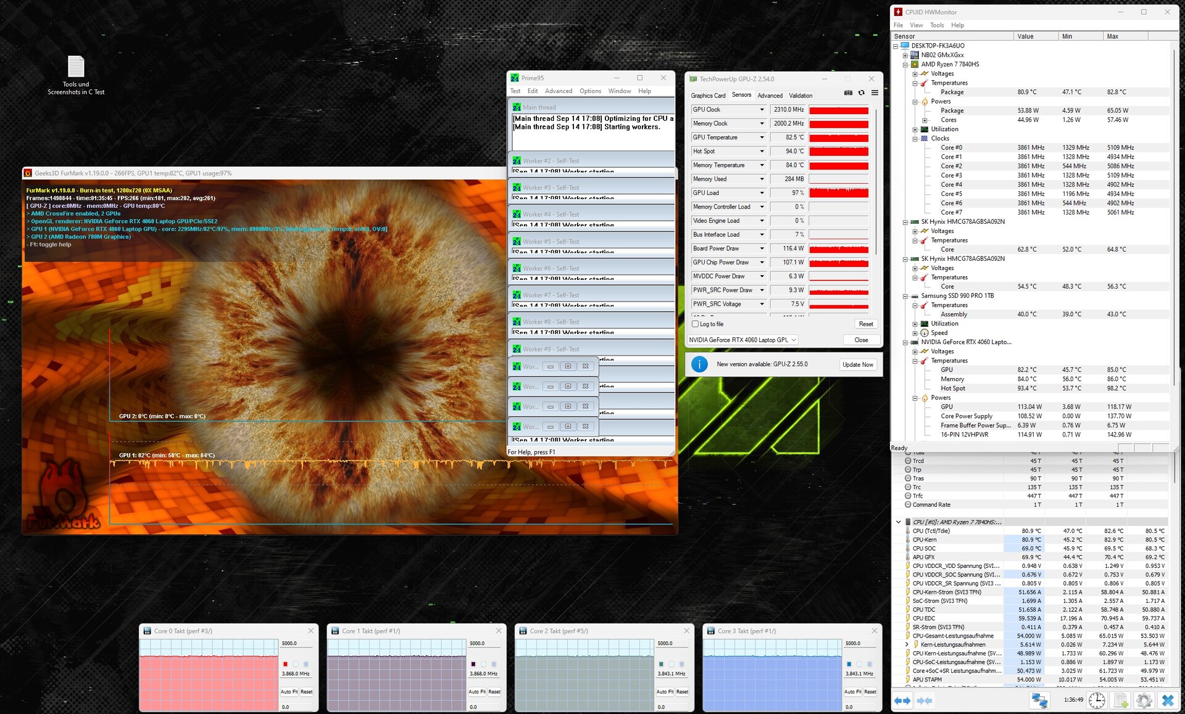Click Close button in GPU-Z
Screen dimensions: 1185x714
click(x=861, y=340)
